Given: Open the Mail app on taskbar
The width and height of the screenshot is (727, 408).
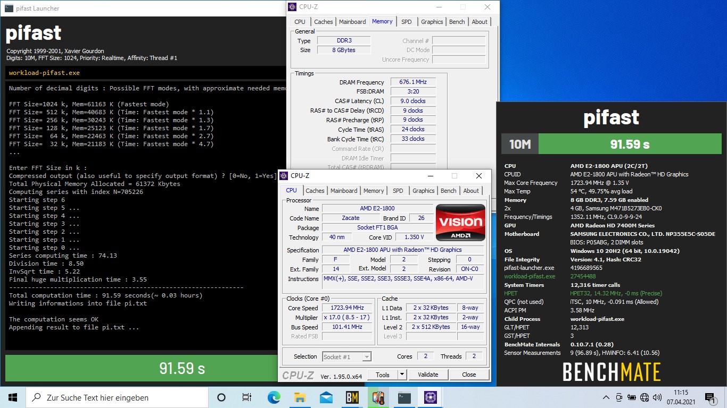Looking at the screenshot, I should [326, 397].
